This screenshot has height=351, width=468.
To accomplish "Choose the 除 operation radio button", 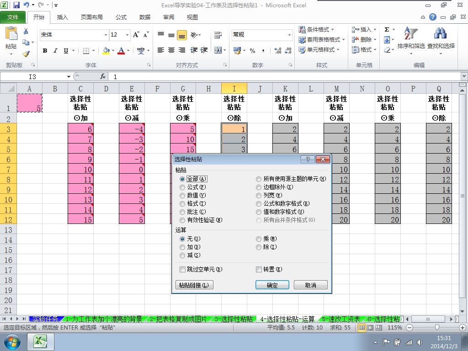I will click(259, 247).
